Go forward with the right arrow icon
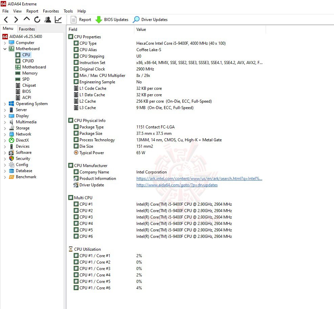Viewport: 334px width, 309px height. click(16, 20)
